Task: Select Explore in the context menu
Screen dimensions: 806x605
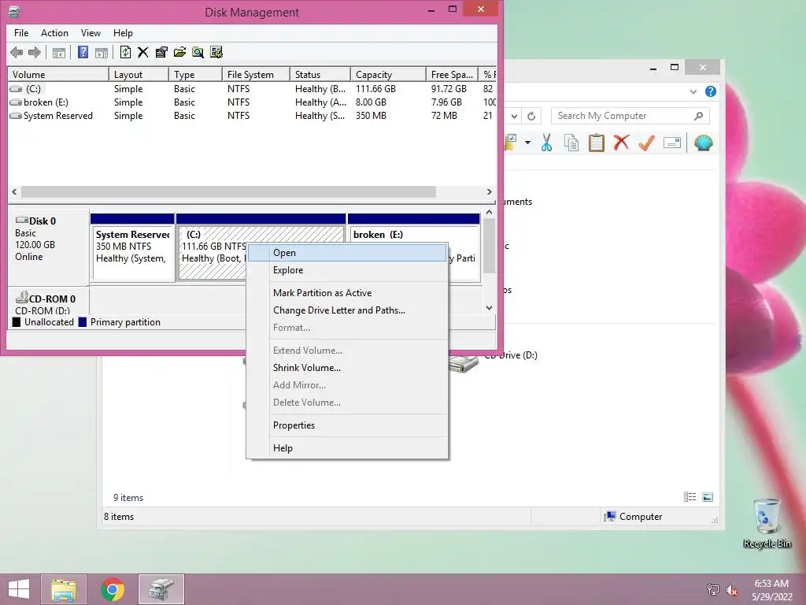Action: coord(347,270)
